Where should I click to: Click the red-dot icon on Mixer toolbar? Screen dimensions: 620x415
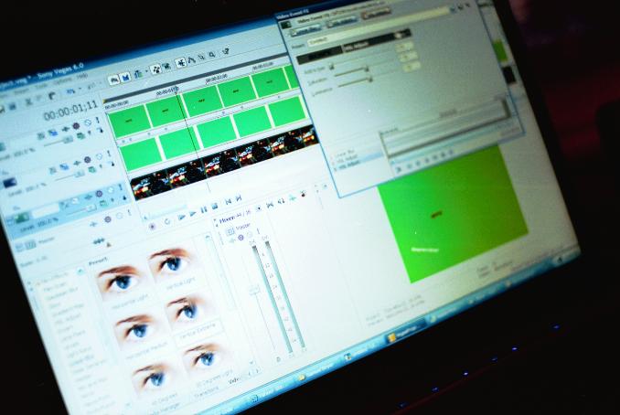[304, 194]
